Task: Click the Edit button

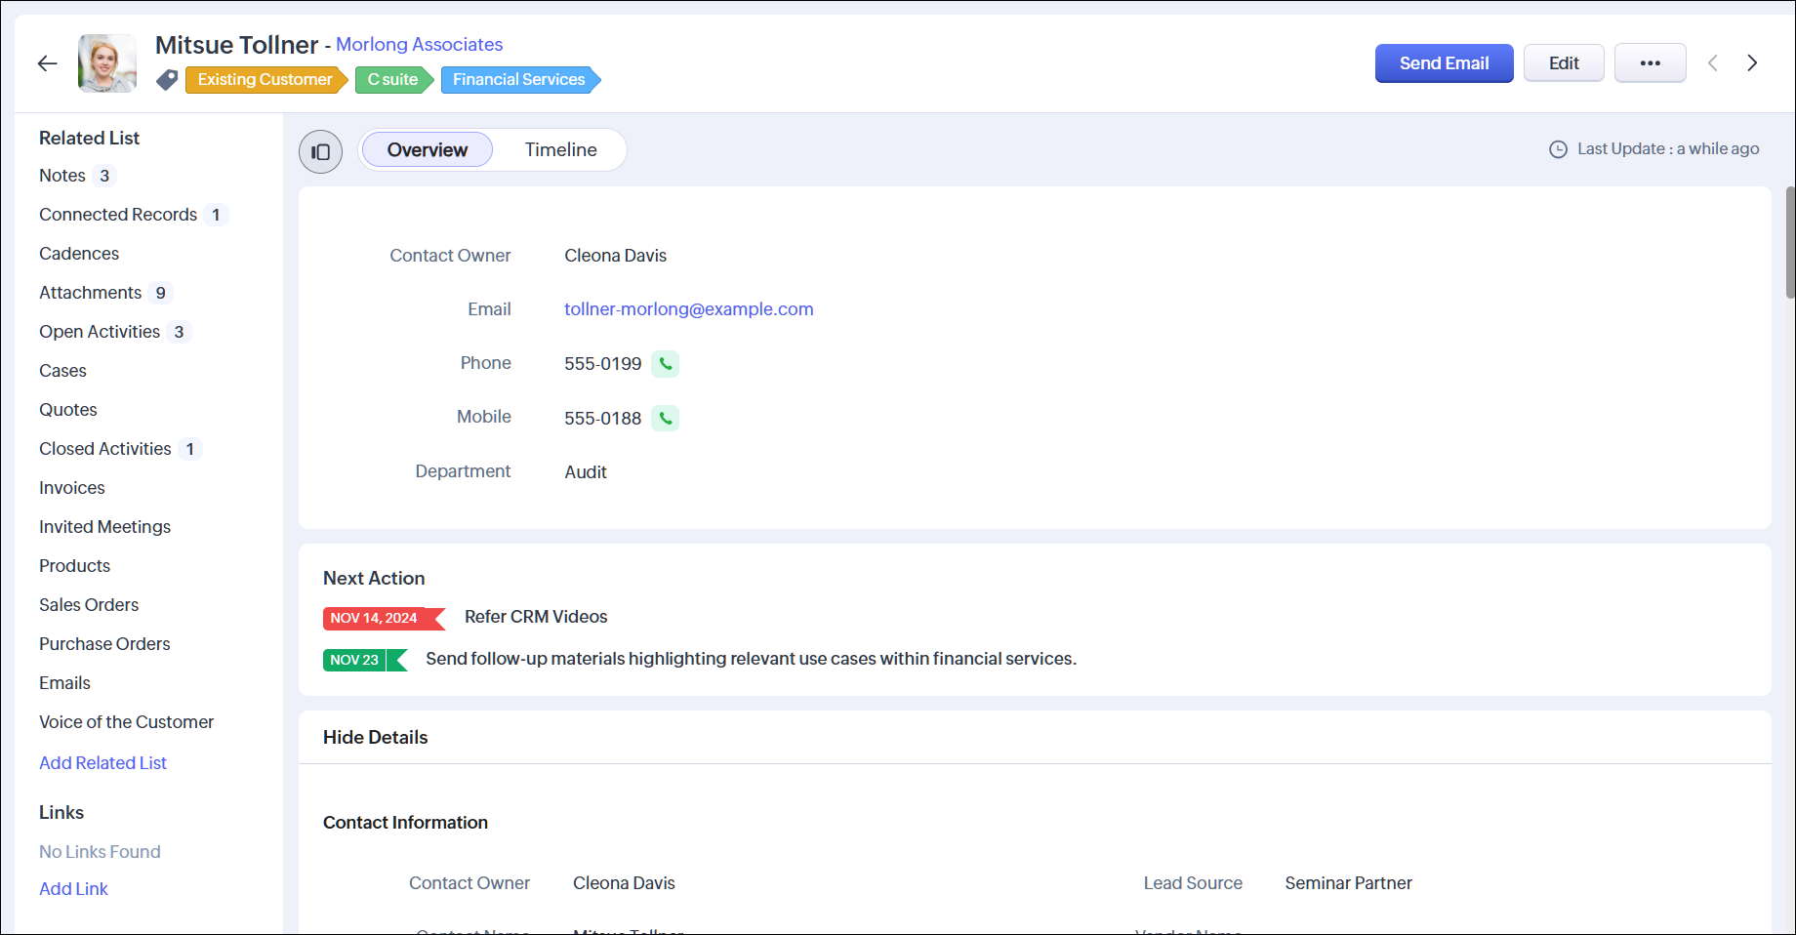Action: pyautogui.click(x=1564, y=63)
